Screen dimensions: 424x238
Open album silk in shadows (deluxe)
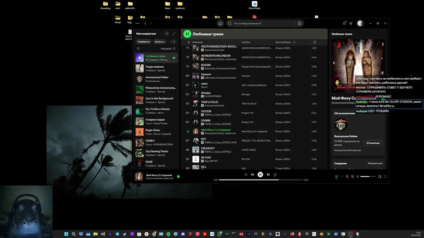pos(254,85)
